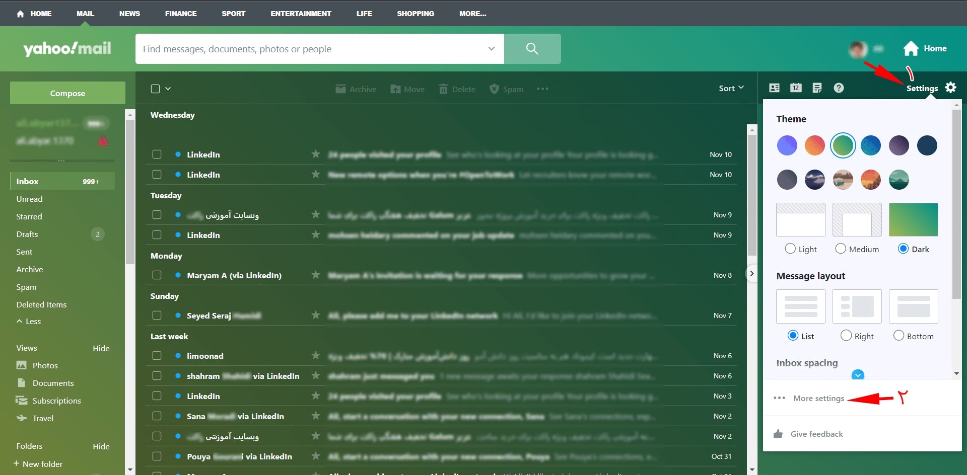Click the Give feedback thumbs-up icon
Viewport: 967px width, 475px height.
point(778,434)
